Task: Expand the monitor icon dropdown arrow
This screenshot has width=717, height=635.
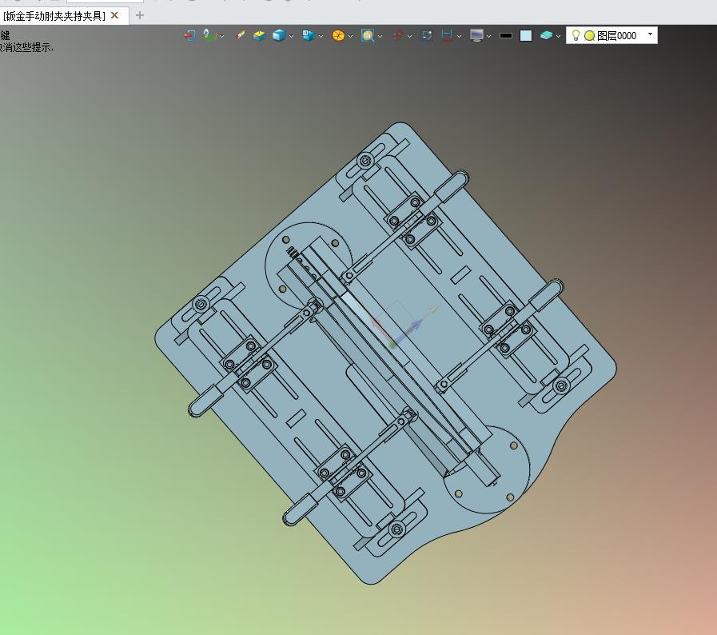Action: tap(489, 36)
